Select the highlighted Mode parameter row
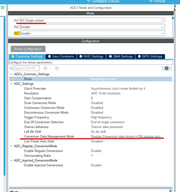This screenshot has height=192, width=180. (90, 79)
